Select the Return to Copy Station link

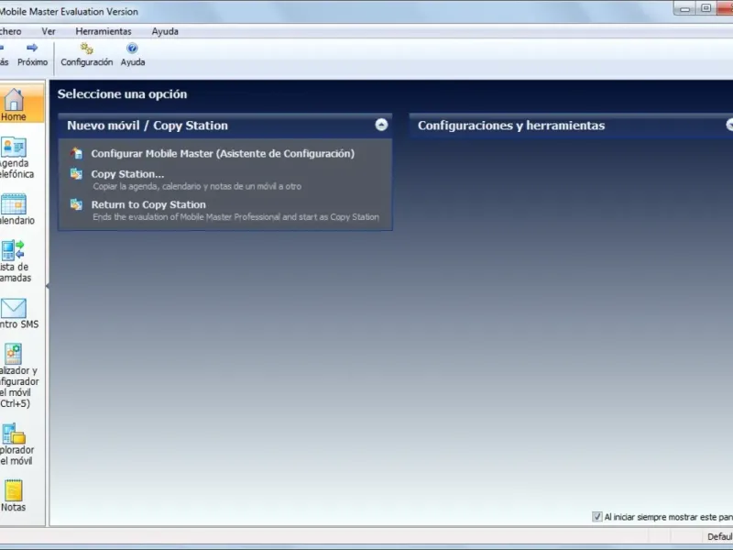pyautogui.click(x=148, y=204)
